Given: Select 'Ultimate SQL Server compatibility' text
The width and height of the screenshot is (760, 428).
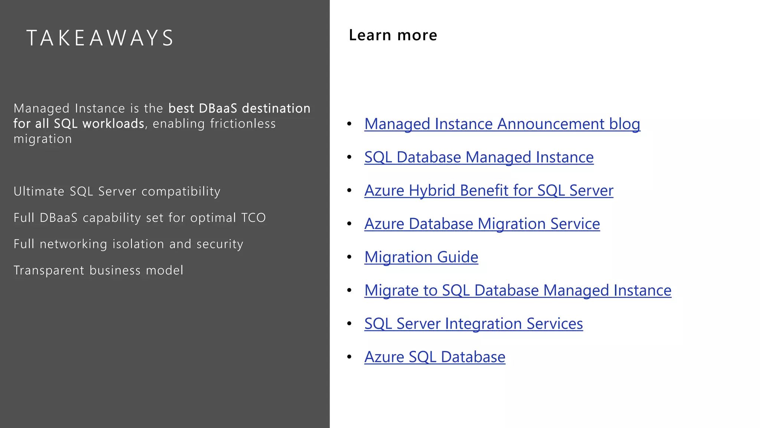Looking at the screenshot, I should 117,192.
